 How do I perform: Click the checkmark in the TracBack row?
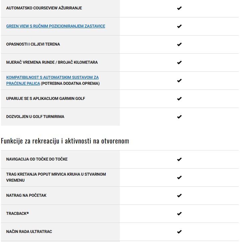pyautogui.click(x=179, y=214)
